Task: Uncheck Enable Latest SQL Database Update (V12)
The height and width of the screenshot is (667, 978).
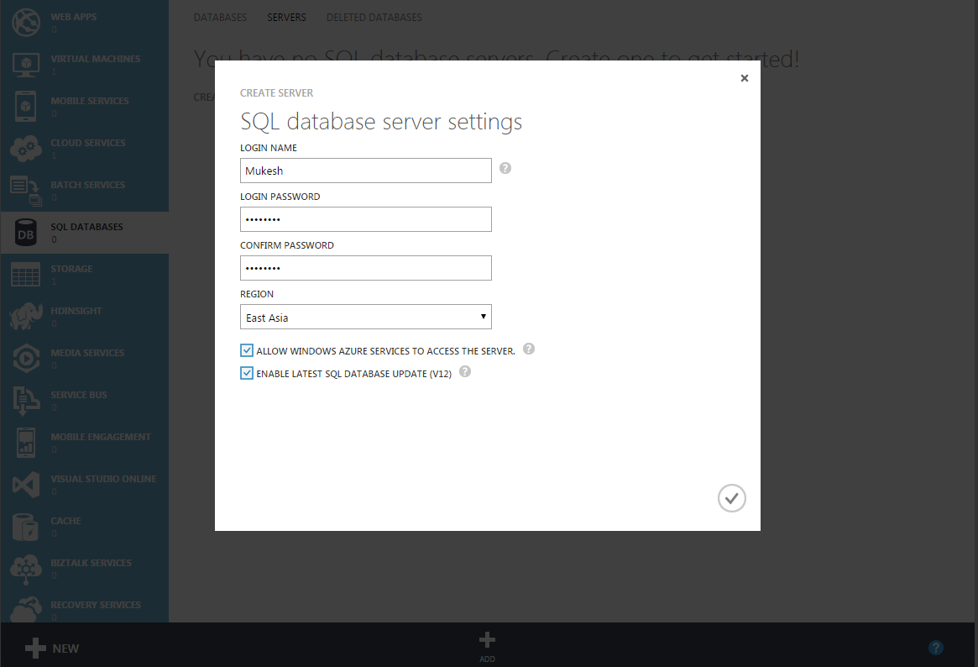Action: (x=247, y=373)
